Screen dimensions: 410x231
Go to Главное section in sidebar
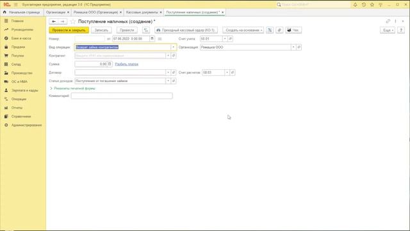tap(17, 21)
